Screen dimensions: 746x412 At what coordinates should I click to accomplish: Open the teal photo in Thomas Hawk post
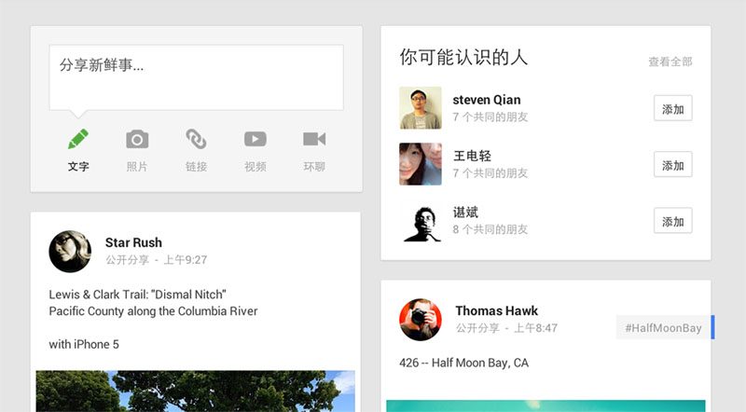(x=546, y=405)
